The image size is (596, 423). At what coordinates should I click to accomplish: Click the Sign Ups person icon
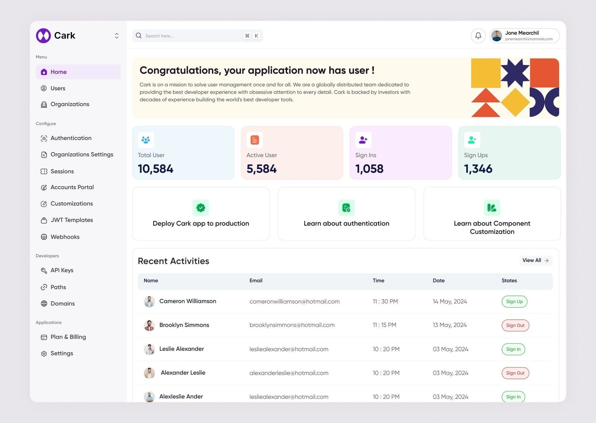[472, 140]
